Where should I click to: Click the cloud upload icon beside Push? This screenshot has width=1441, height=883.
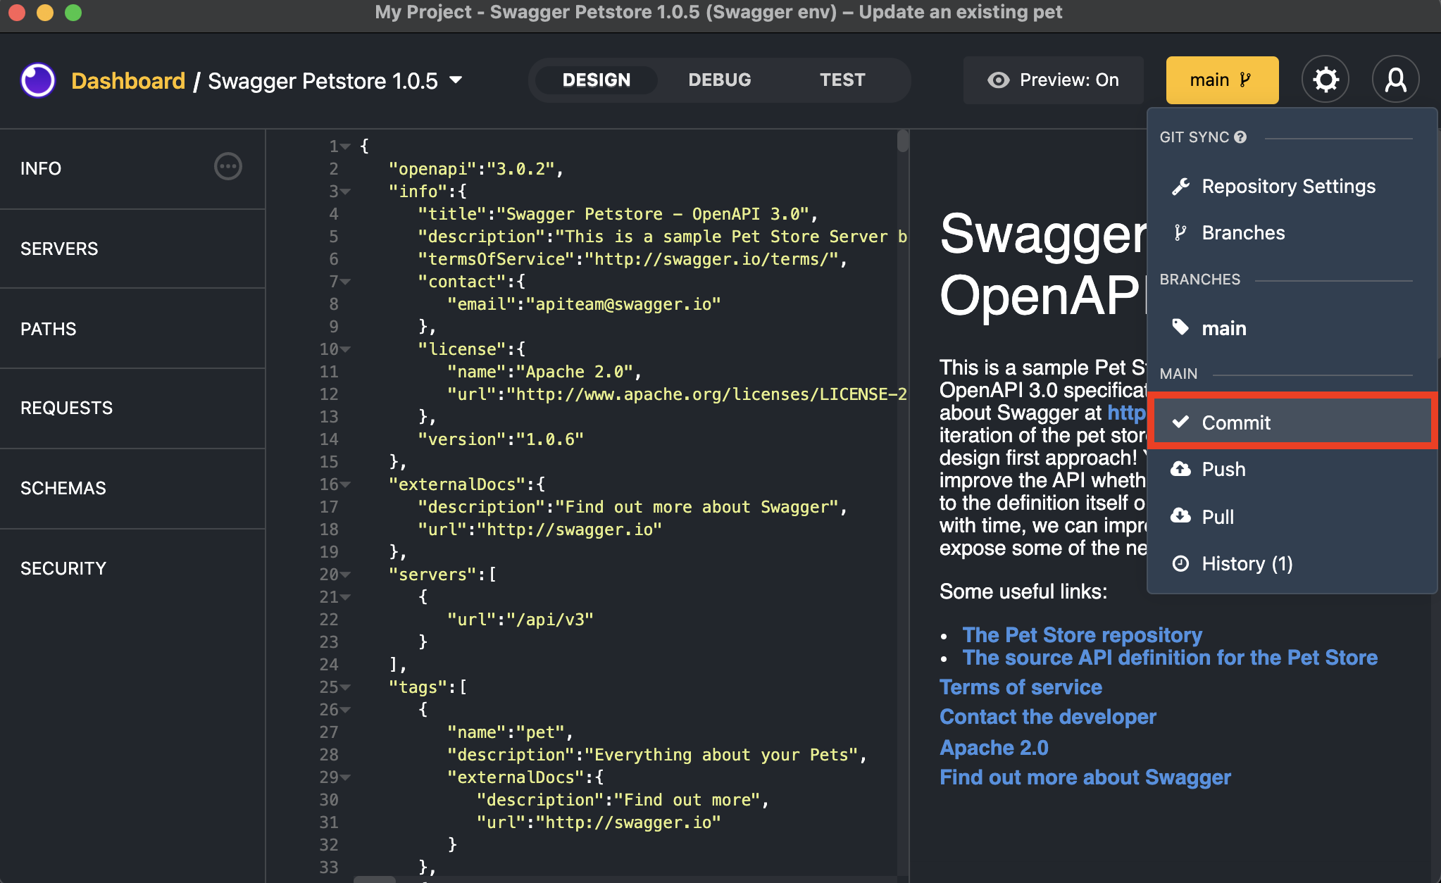pyautogui.click(x=1180, y=469)
